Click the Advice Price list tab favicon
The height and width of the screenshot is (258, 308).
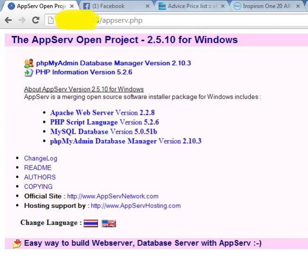pos(162,6)
